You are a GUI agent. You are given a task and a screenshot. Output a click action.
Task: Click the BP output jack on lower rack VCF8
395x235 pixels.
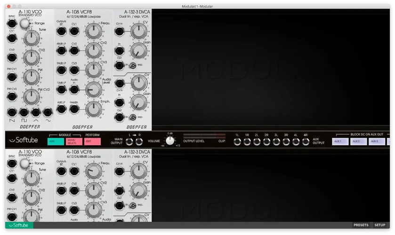click(x=61, y=172)
